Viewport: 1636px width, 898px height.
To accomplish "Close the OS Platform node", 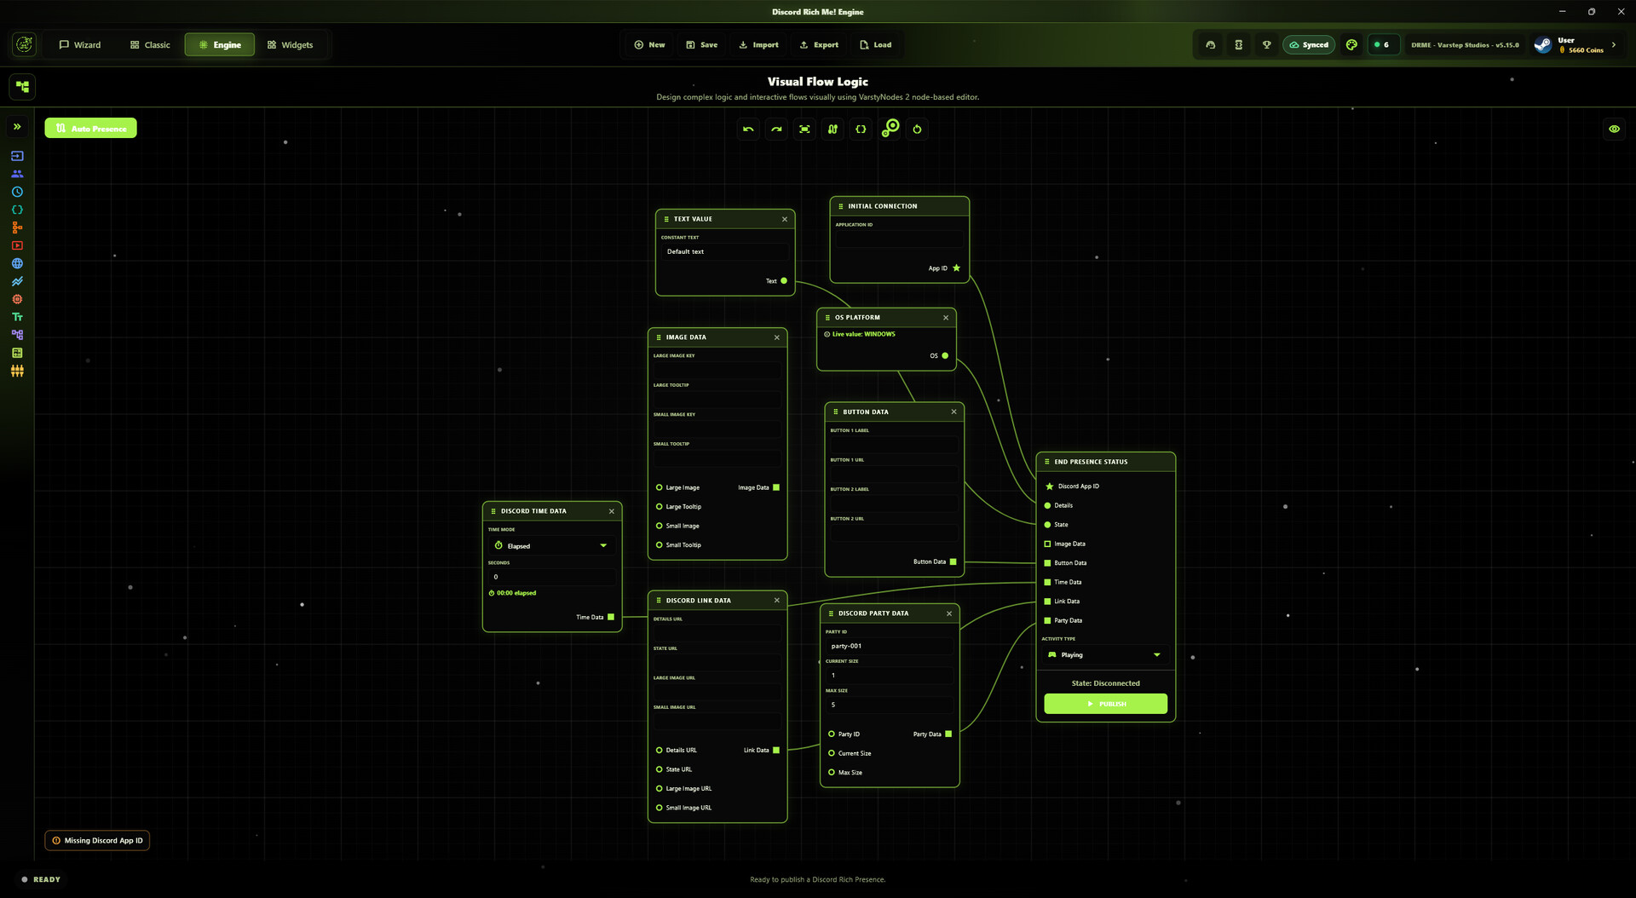I will [x=946, y=318].
